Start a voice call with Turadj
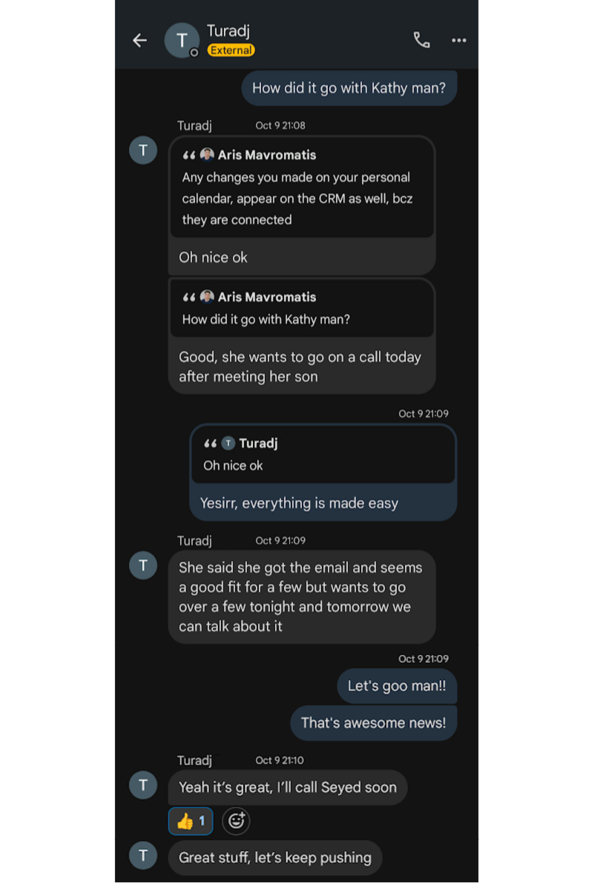Screen dimensions: 594x888 tap(421, 40)
